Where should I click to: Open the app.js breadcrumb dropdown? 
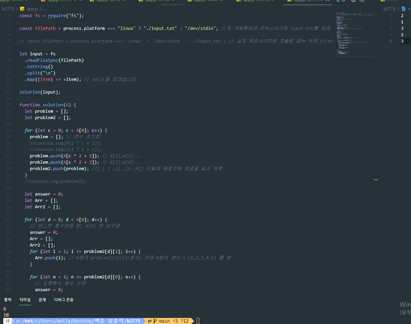33,9
